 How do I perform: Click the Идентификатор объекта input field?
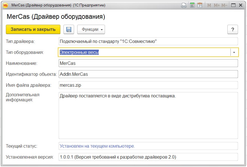tap(148, 74)
